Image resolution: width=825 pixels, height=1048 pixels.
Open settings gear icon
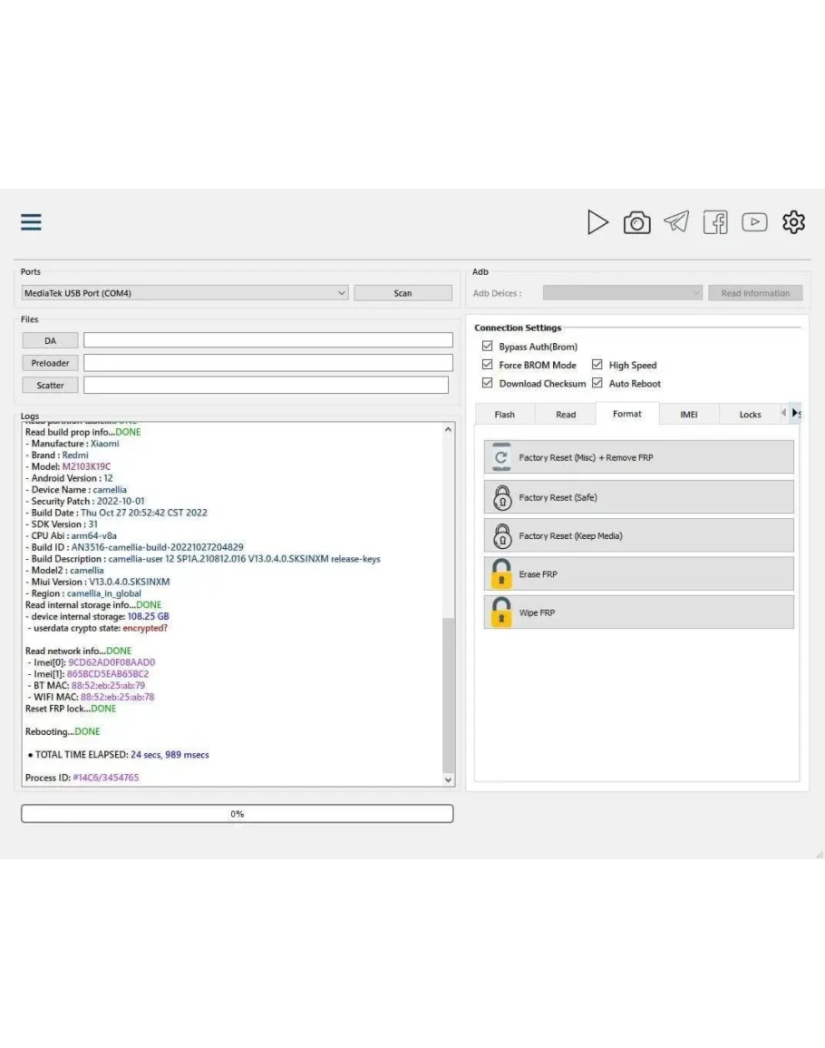pyautogui.click(x=793, y=222)
